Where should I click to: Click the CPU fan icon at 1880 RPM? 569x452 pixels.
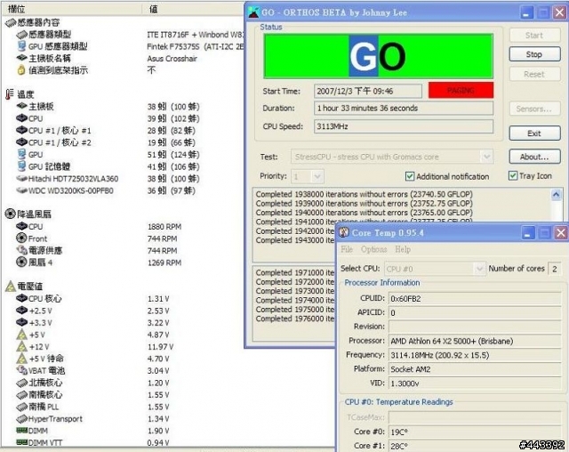21,226
